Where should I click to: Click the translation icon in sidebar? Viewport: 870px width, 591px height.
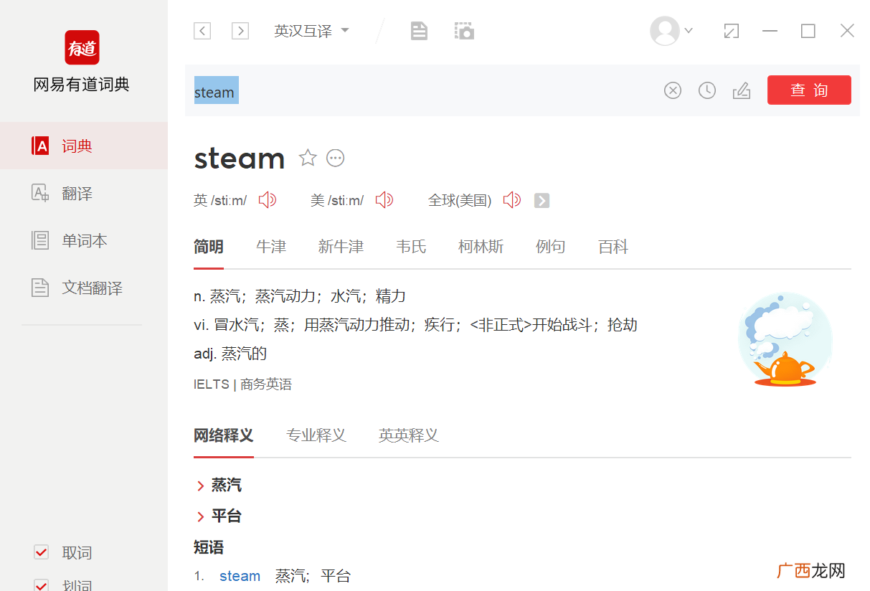point(41,193)
